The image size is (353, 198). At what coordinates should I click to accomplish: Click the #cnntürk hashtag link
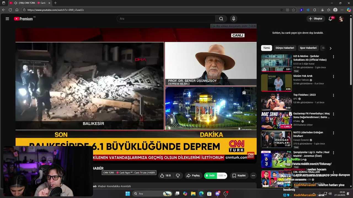pos(126,186)
